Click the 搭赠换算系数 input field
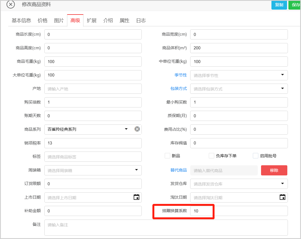This screenshot has width=301, height=239. (x=239, y=211)
